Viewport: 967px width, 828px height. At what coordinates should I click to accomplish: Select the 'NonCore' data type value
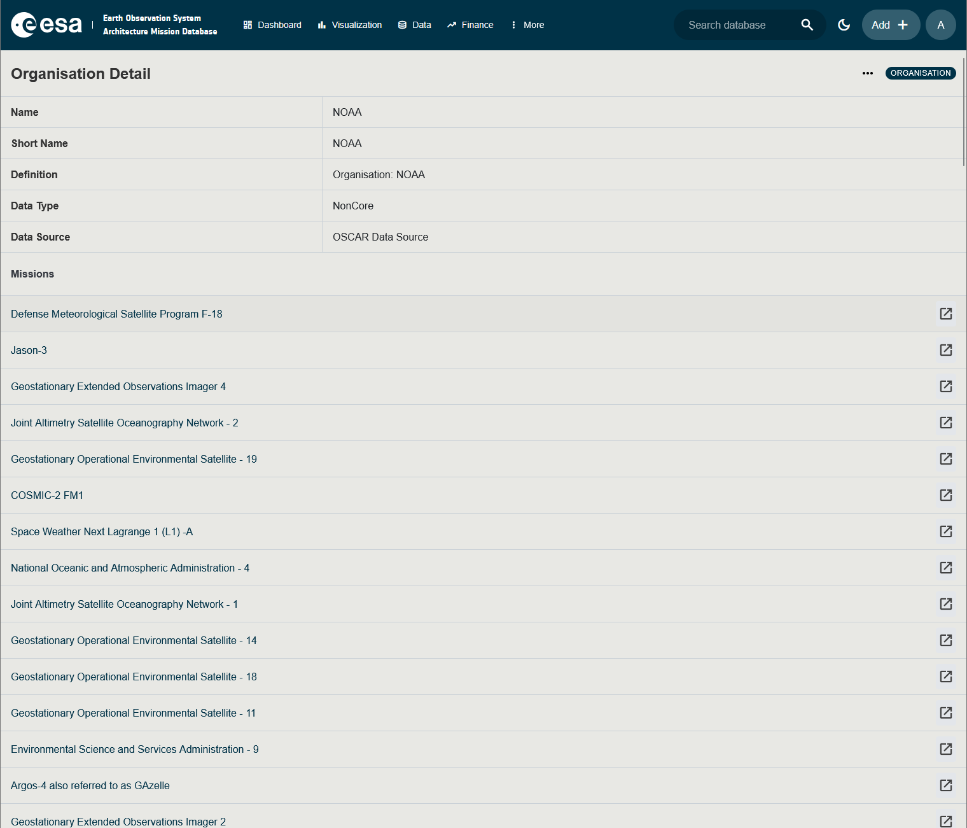click(x=353, y=206)
